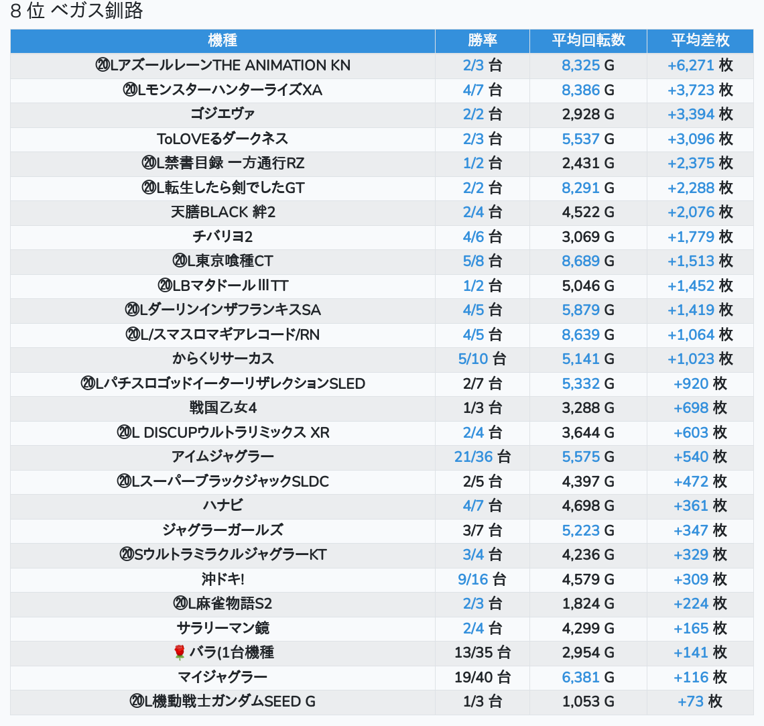The image size is (764, 726).
Task: Click the ⑳ badge before L機動戦士ガンダムSEED G
Action: 137,702
